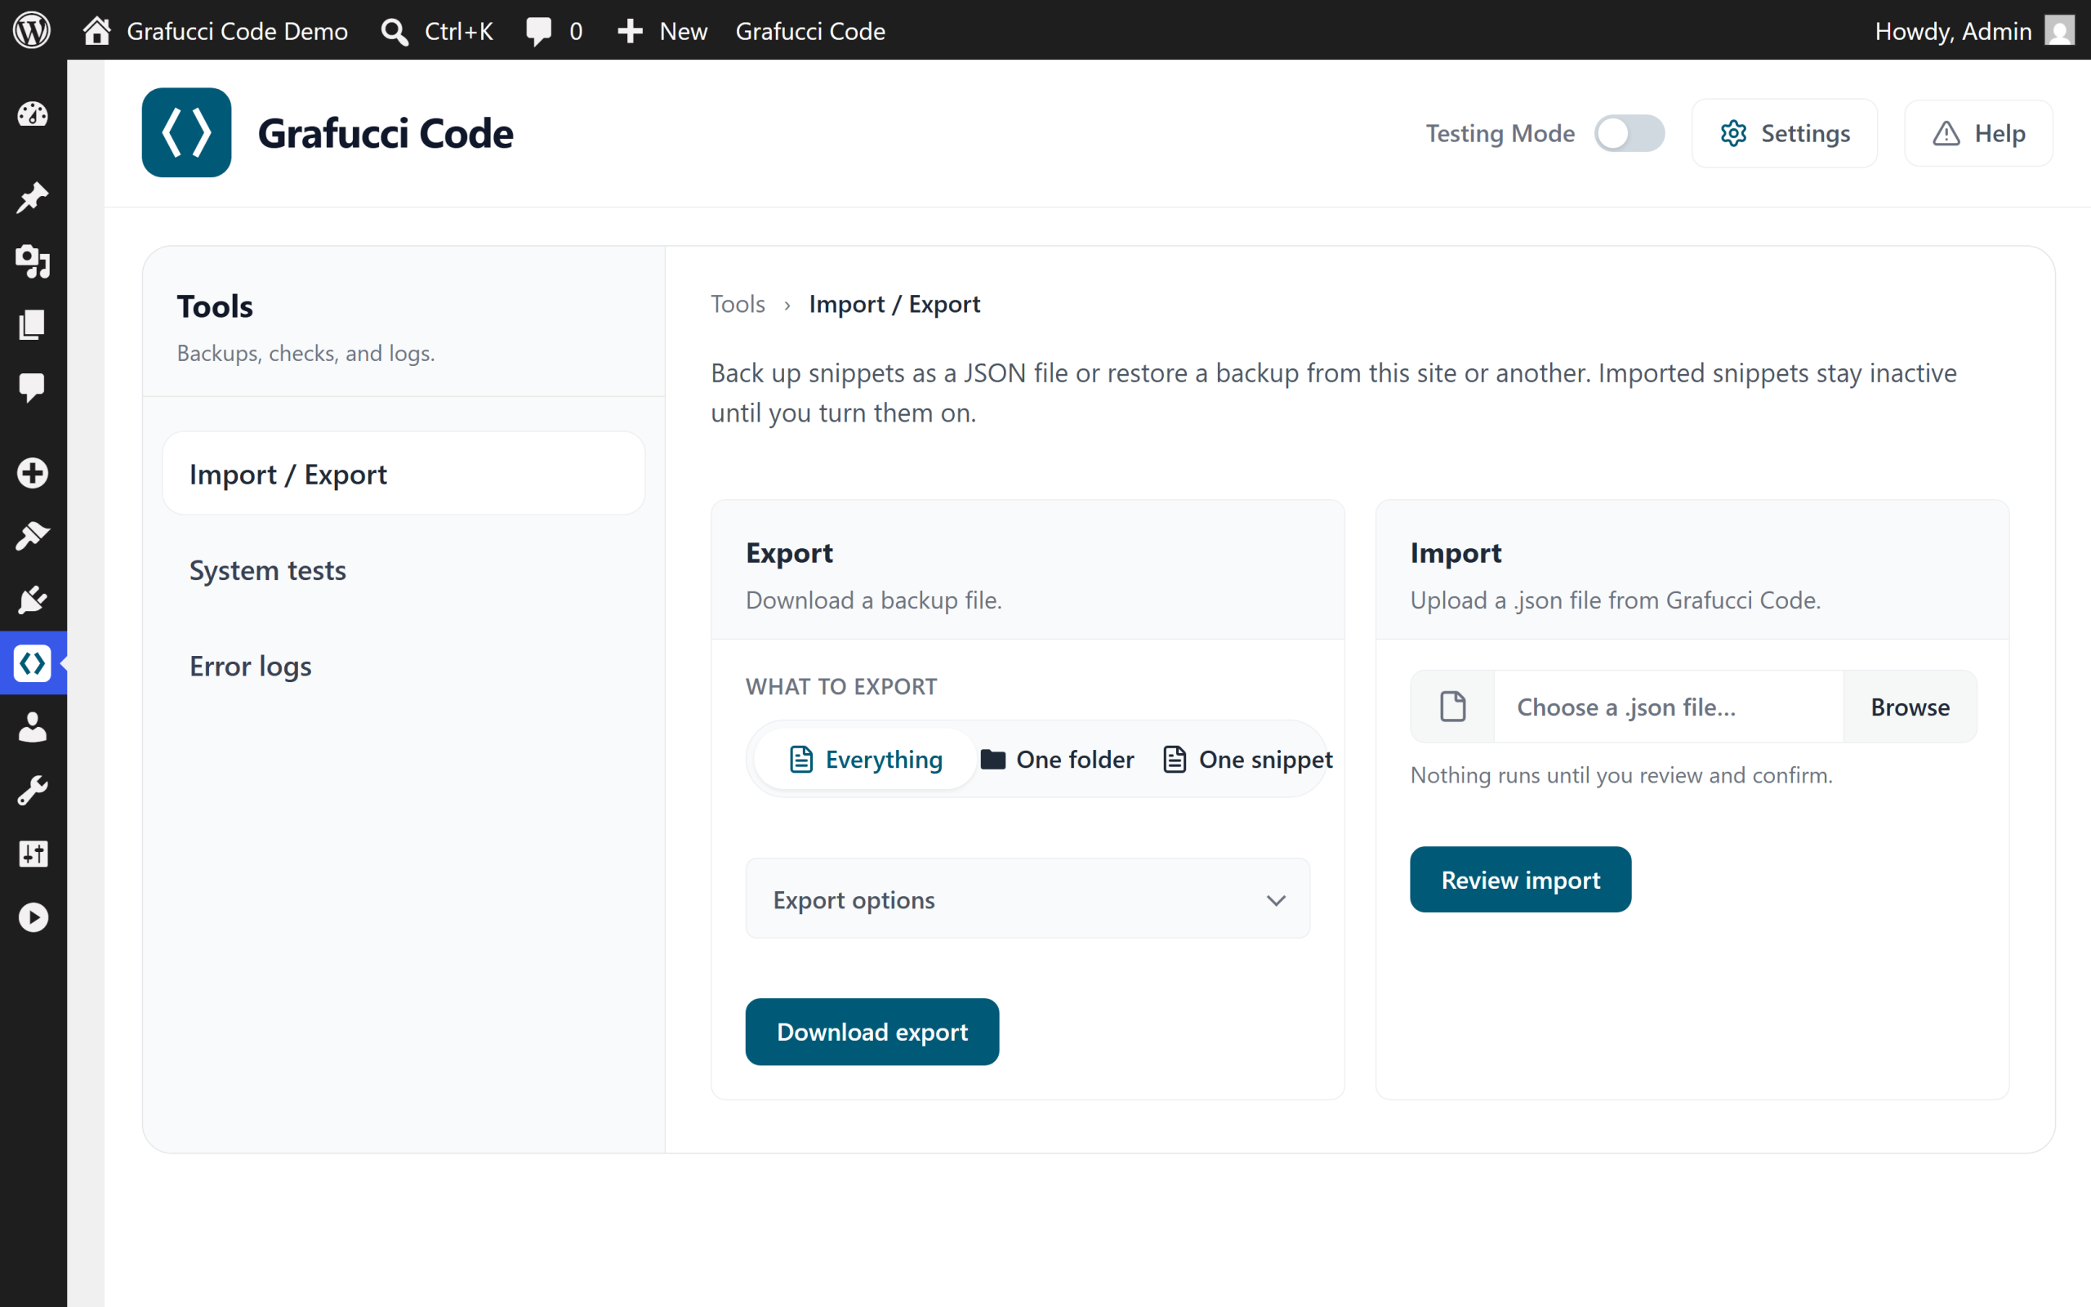Click Tools breadcrumb link
This screenshot has height=1307, width=2091.
[x=738, y=303]
